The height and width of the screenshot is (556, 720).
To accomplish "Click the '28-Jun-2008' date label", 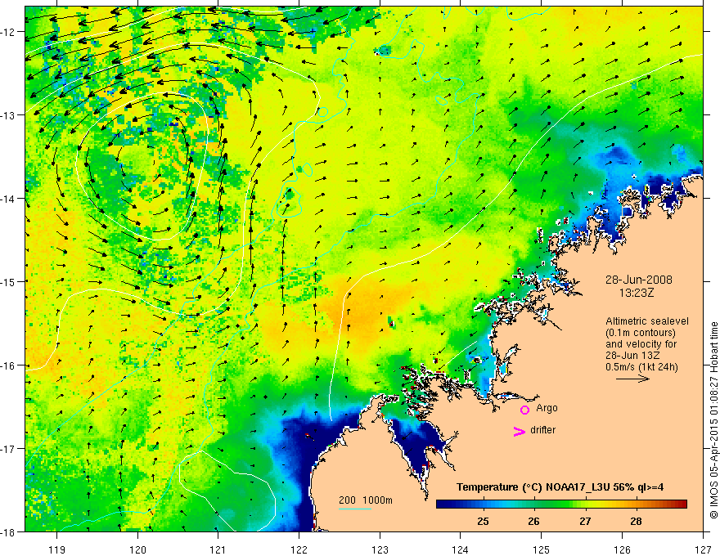I will (639, 280).
